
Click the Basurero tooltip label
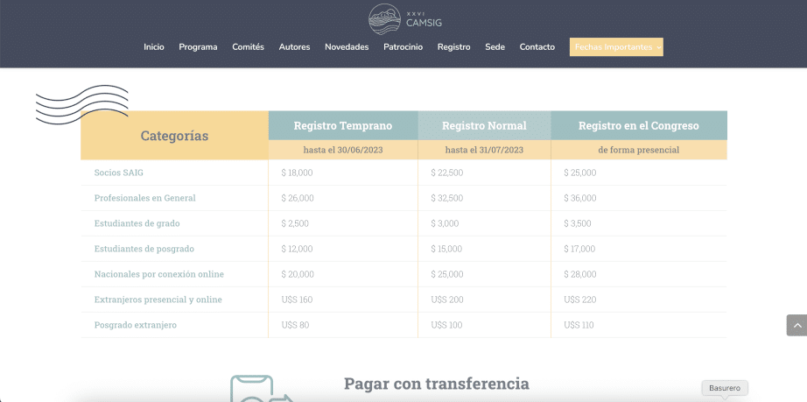click(x=724, y=387)
